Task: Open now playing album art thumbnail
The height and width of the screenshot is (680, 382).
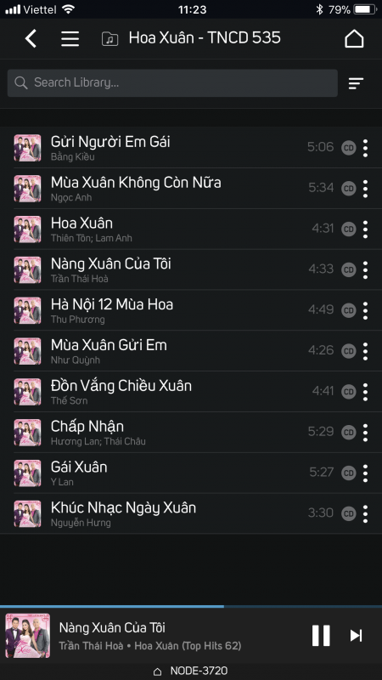Action: point(28,635)
